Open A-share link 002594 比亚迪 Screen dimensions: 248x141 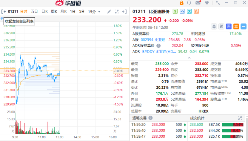click(153, 40)
